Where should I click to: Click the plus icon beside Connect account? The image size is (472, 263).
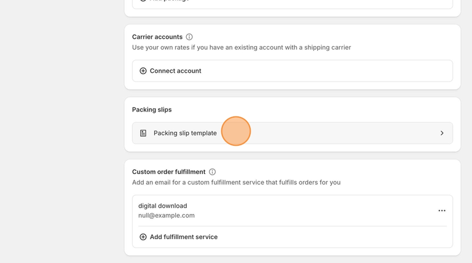pos(143,71)
